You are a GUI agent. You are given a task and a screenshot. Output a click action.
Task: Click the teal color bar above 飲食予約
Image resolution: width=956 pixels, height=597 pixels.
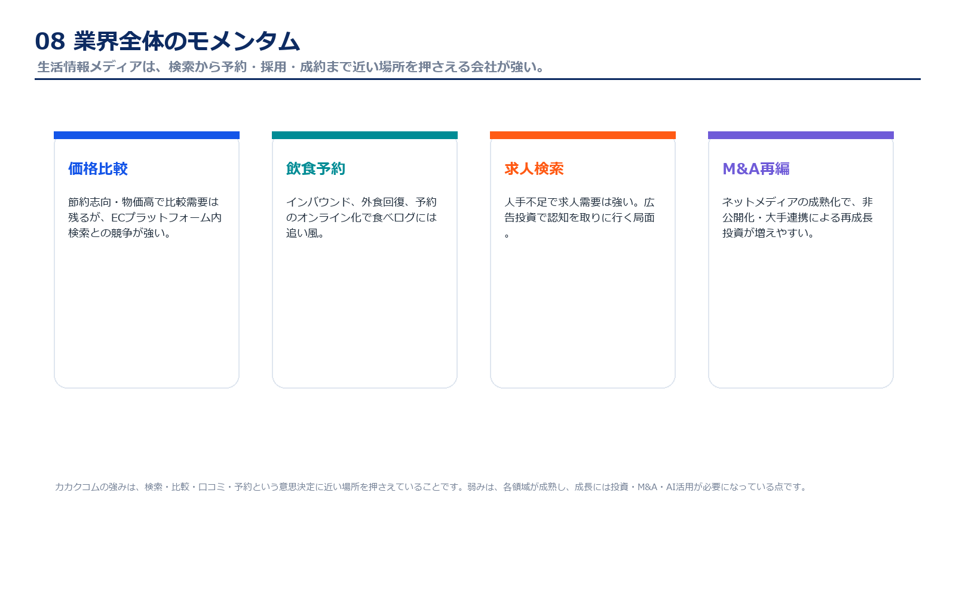(x=364, y=135)
